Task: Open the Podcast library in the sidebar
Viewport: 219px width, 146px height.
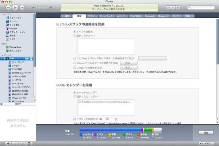Action: [x=11, y=28]
